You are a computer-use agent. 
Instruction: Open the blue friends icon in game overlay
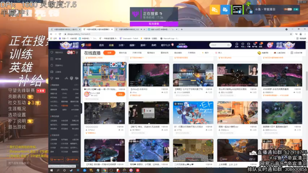pyautogui.click(x=225, y=9)
